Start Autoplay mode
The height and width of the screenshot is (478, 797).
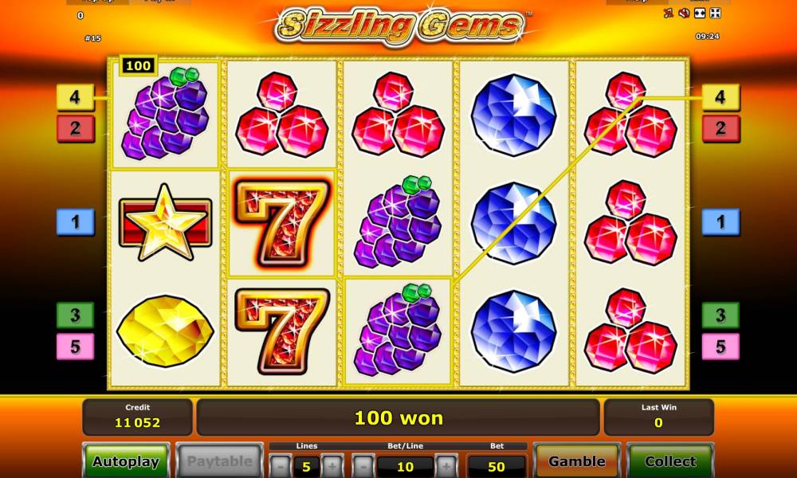tap(126, 461)
